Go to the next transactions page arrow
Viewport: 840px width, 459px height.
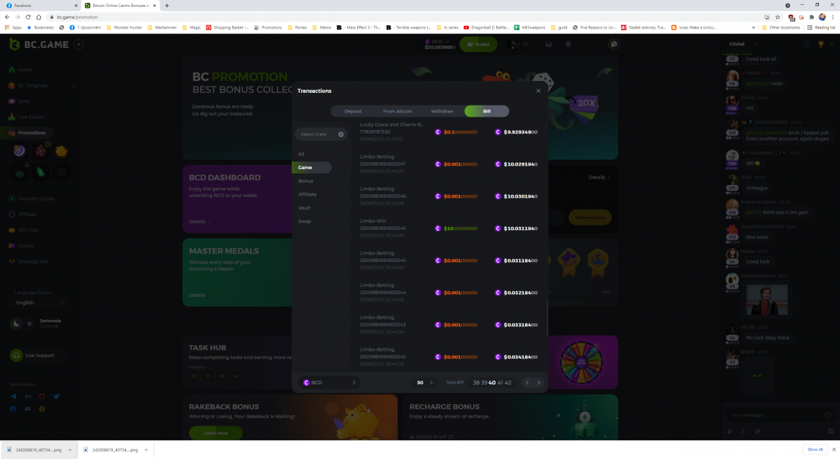(538, 383)
